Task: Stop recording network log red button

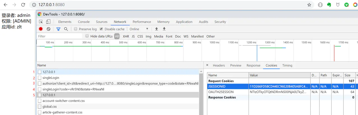Action: (41, 29)
